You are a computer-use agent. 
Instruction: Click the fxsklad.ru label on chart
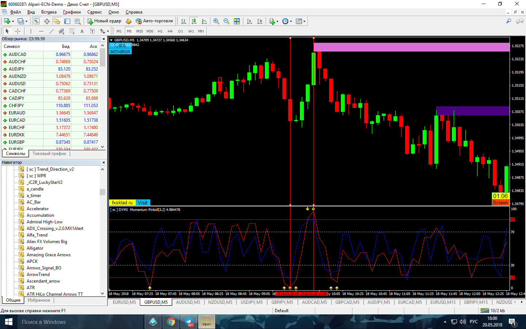point(122,203)
